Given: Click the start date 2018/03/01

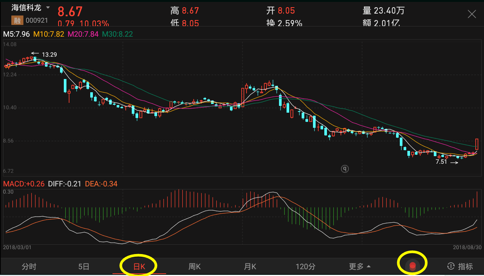Looking at the screenshot, I should [17, 247].
